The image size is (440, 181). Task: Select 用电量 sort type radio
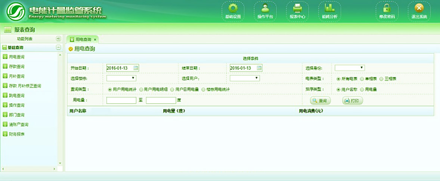[362, 90]
